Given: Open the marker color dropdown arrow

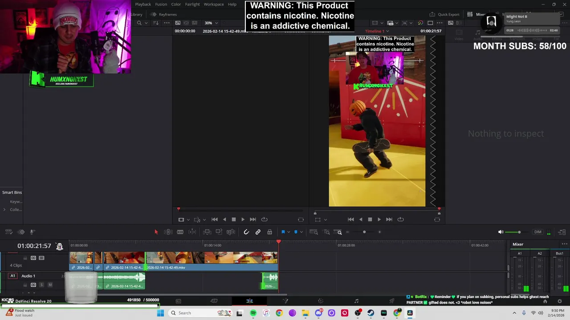Looking at the screenshot, I should pyautogui.click(x=301, y=232).
